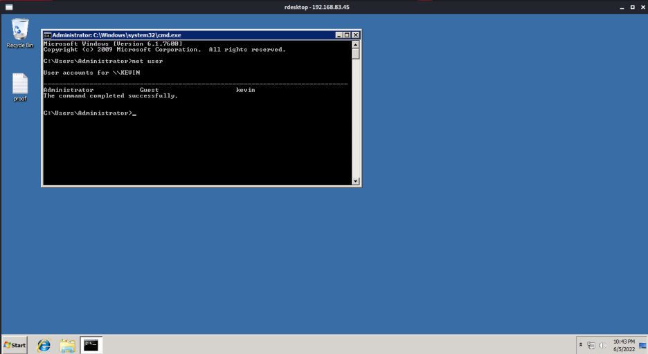
Task: Click the cmd scrollbar thumb
Action: [x=355, y=54]
